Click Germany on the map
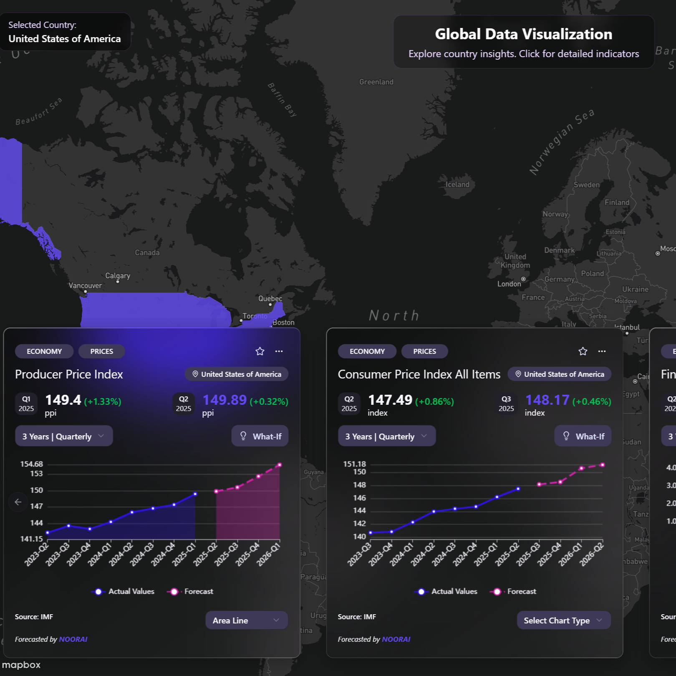The height and width of the screenshot is (676, 676). point(560,279)
